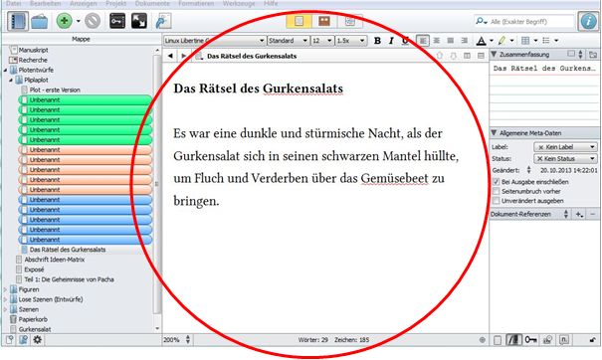Click the target icon in editor footer

point(483,340)
